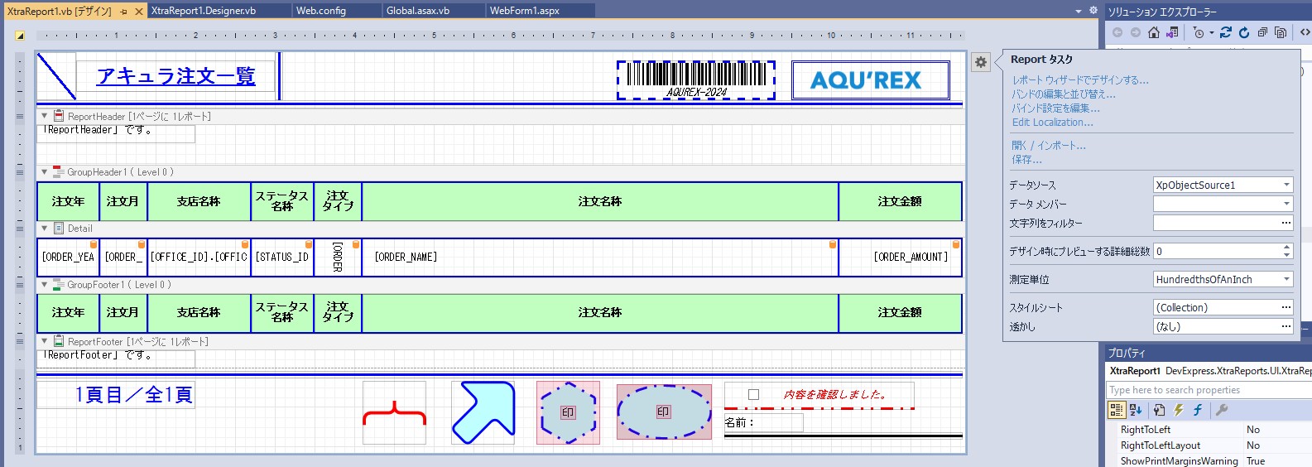Collapse the Detail band triangle
The width and height of the screenshot is (1312, 467).
(x=45, y=229)
